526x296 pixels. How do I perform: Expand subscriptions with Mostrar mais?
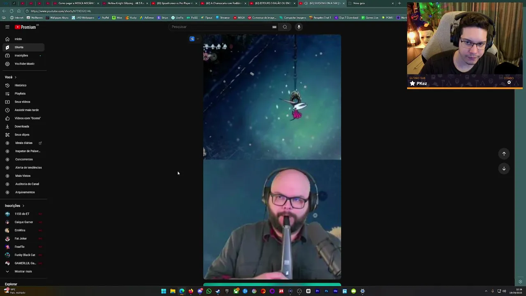23,271
